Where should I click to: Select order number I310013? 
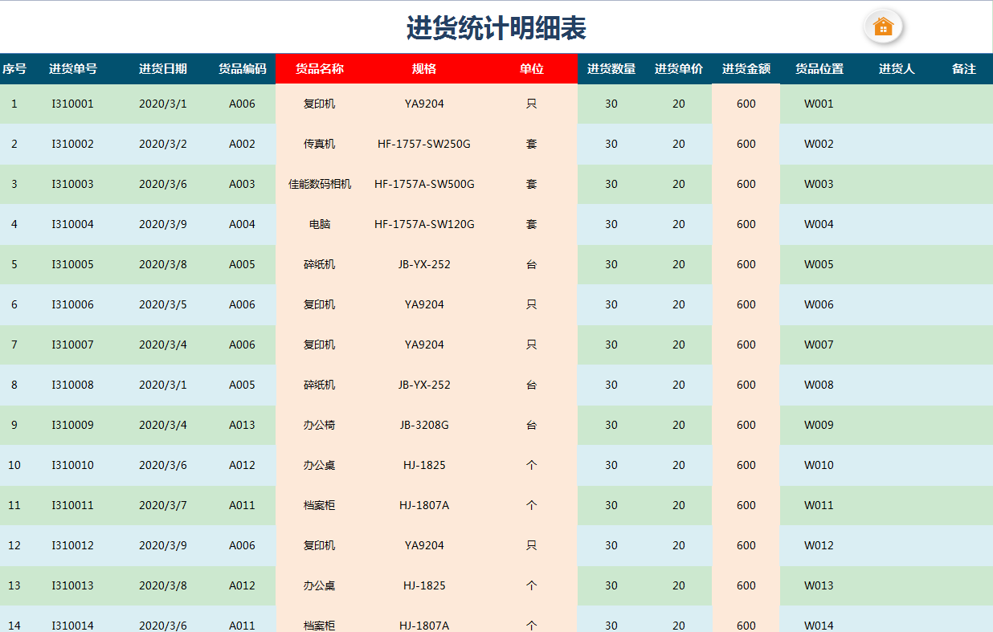(73, 585)
